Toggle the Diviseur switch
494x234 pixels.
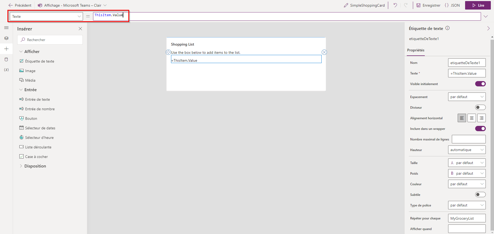[x=480, y=107]
